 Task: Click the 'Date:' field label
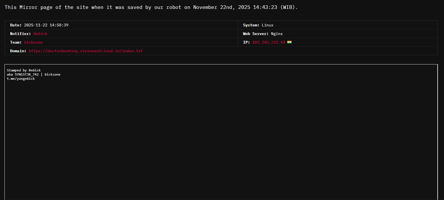point(16,25)
